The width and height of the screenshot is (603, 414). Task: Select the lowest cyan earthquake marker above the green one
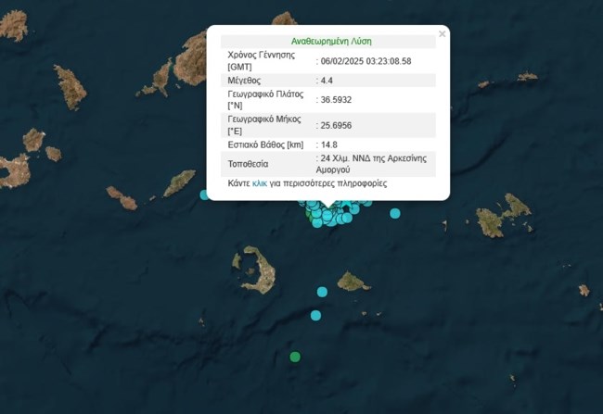pos(315,315)
